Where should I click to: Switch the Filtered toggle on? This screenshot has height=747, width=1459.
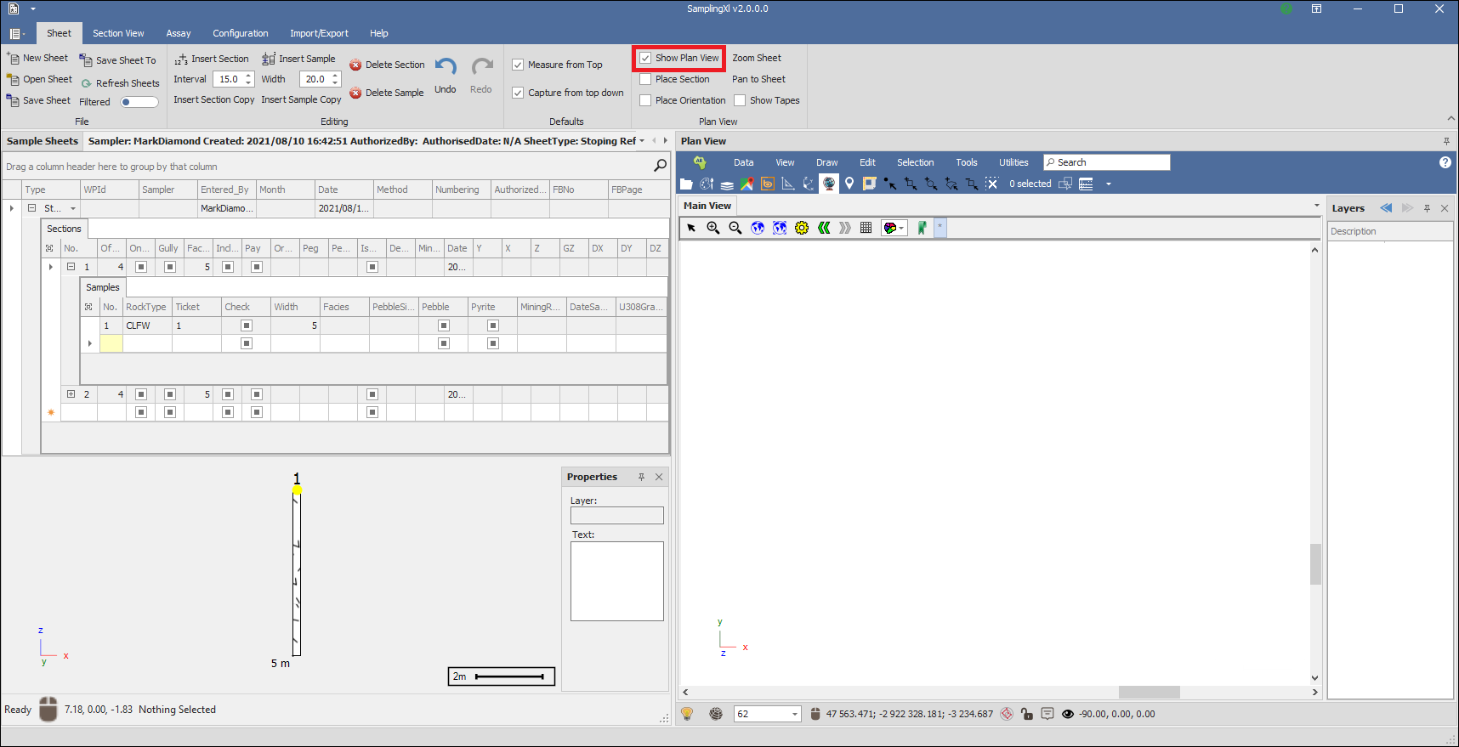139,102
